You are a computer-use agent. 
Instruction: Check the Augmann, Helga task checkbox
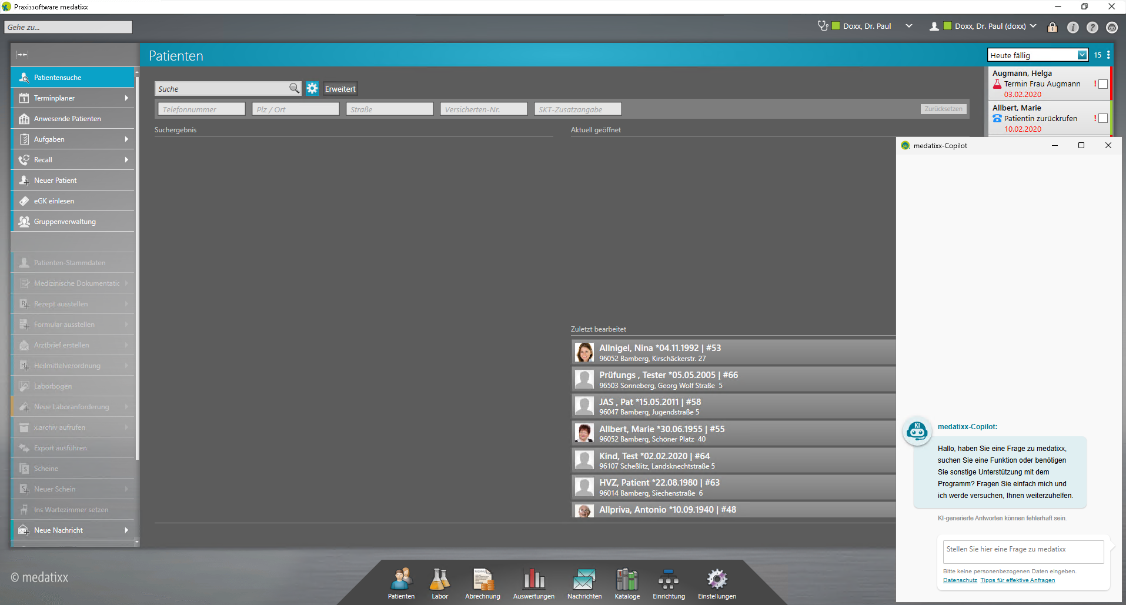(1103, 84)
